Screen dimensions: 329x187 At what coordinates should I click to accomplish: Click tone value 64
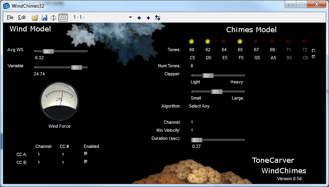pos(224,50)
